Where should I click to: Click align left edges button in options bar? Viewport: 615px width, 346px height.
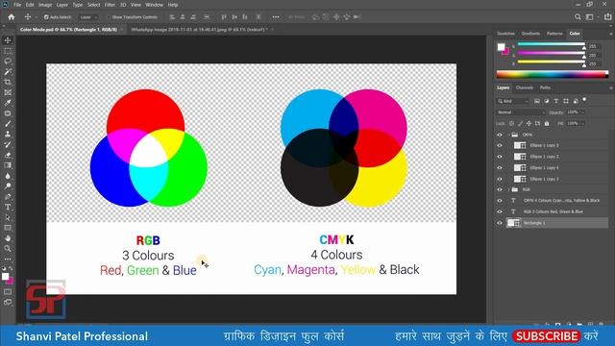[x=172, y=17]
